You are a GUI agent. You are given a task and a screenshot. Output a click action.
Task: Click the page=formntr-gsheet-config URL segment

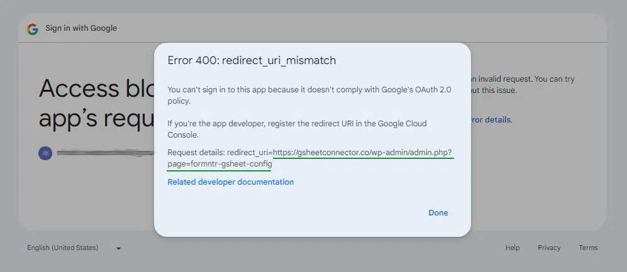(x=219, y=164)
